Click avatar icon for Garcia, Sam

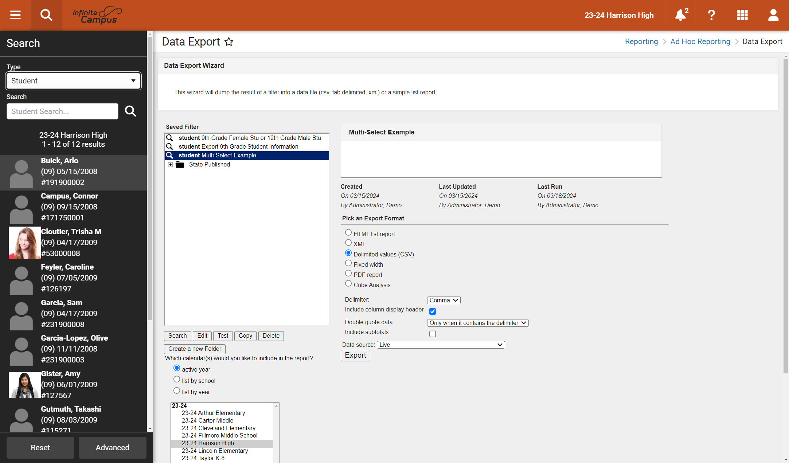click(x=21, y=316)
